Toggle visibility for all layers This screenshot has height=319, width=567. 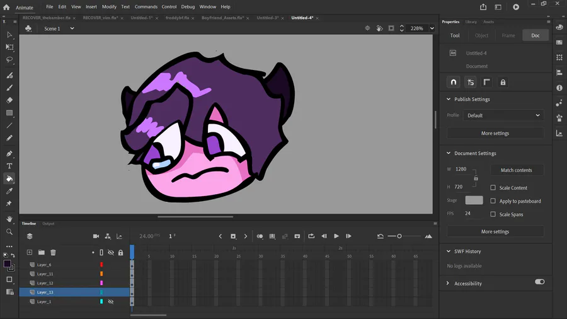click(x=111, y=252)
